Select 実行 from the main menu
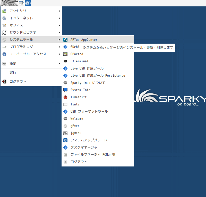Screen dimensions: 206x197 (31, 72)
